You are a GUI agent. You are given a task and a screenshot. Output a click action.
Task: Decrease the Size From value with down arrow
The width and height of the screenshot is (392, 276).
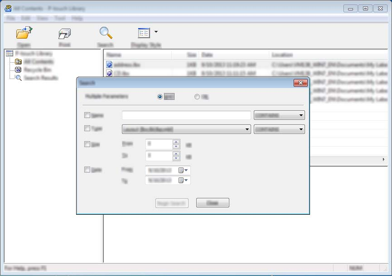(176, 146)
